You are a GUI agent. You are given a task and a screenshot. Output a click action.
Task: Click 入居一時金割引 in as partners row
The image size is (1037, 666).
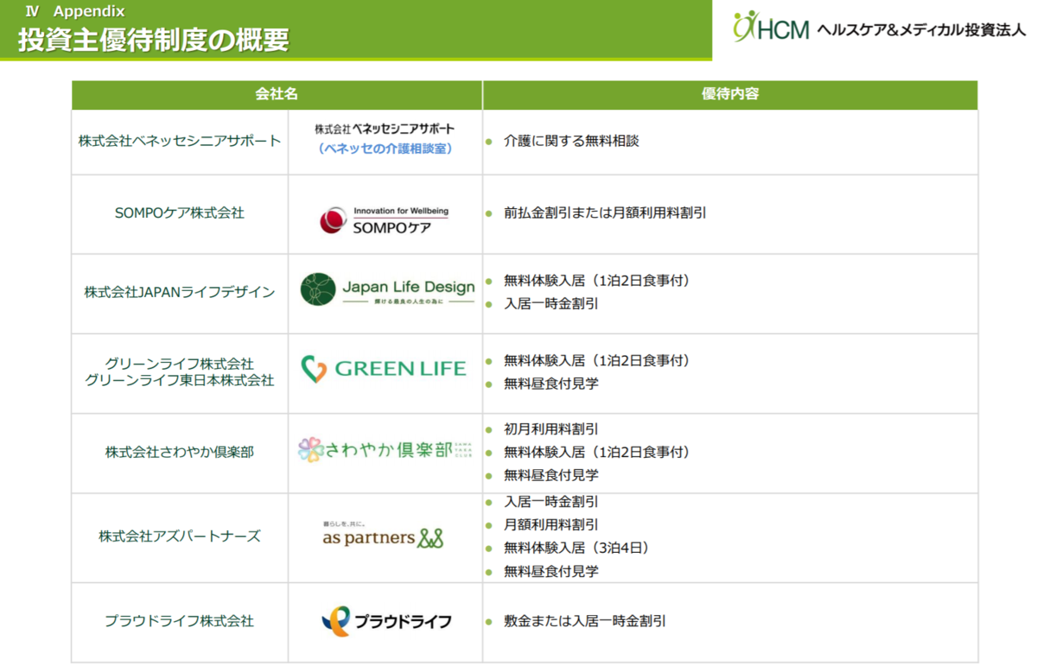[551, 502]
